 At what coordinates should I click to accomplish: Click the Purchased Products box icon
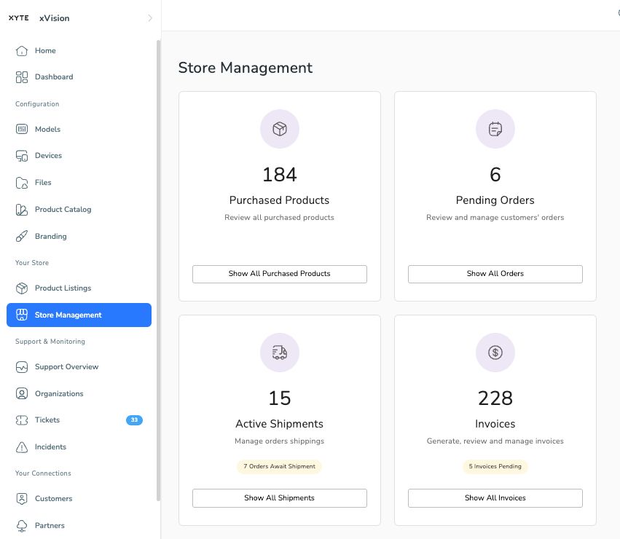click(x=279, y=129)
